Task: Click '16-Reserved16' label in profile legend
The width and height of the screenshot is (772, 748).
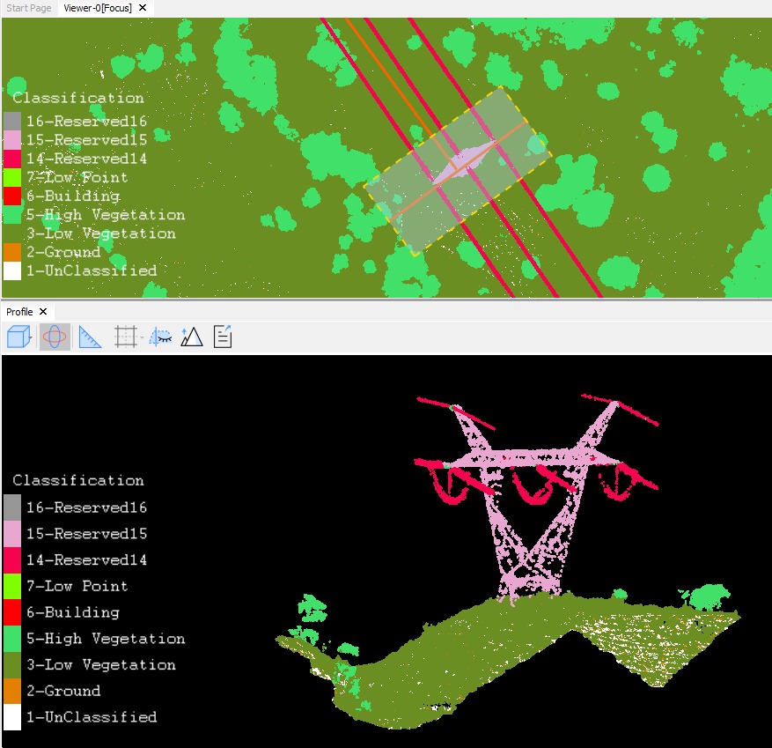Action: click(86, 507)
